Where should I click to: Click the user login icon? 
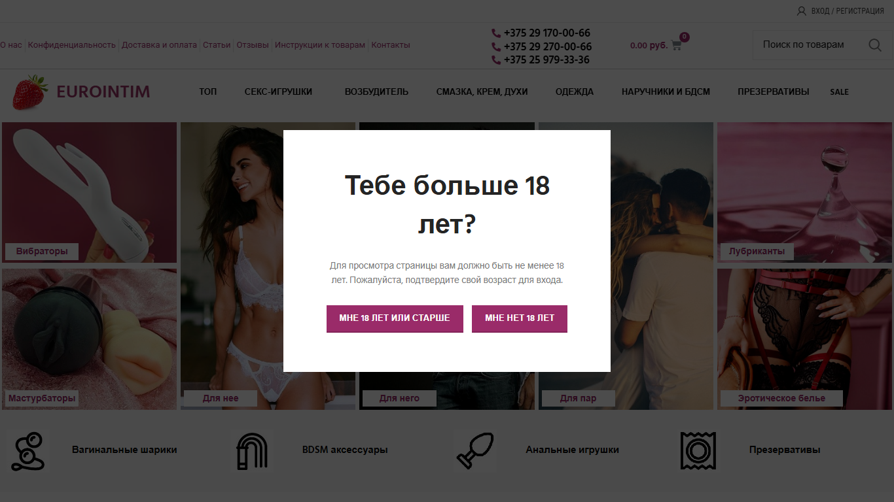coord(801,11)
